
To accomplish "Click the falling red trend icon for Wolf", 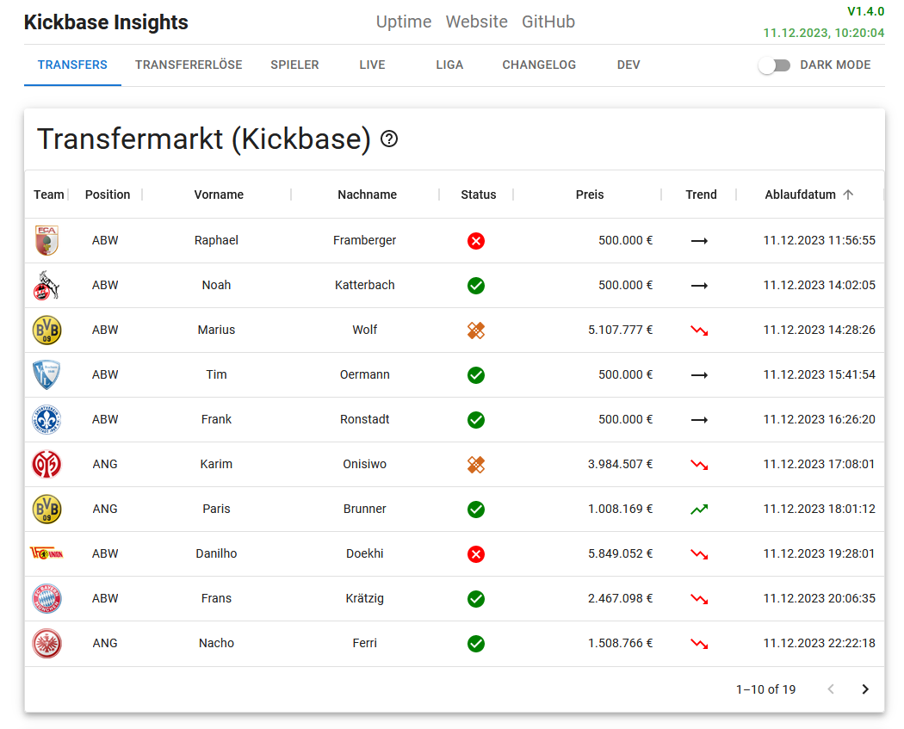I will pos(699,331).
